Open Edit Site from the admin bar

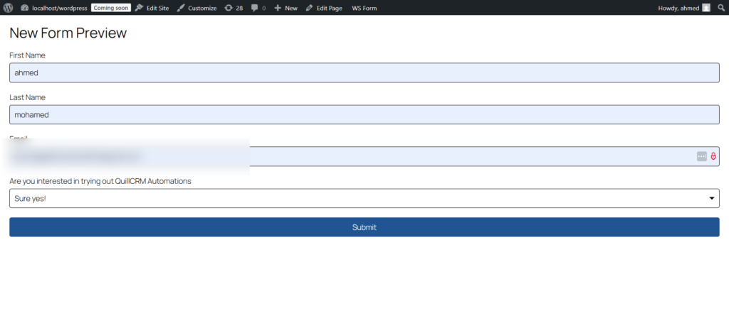(x=152, y=8)
